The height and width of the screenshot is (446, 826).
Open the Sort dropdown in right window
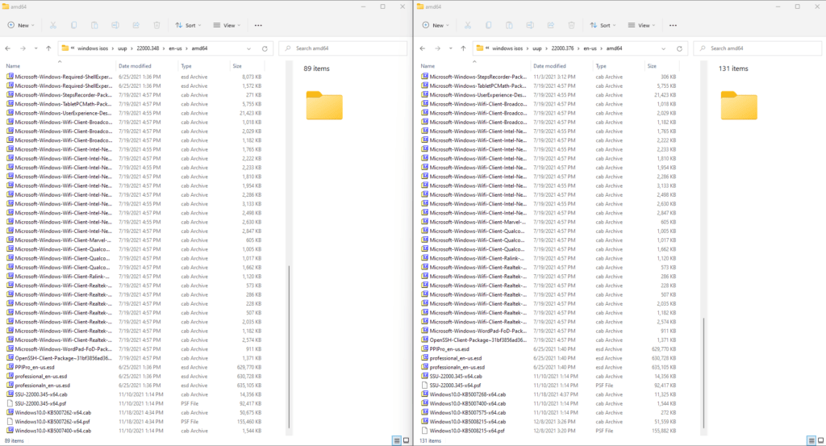coord(603,25)
